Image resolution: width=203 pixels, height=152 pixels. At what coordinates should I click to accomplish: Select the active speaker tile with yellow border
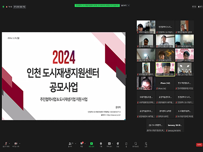(x=165, y=69)
